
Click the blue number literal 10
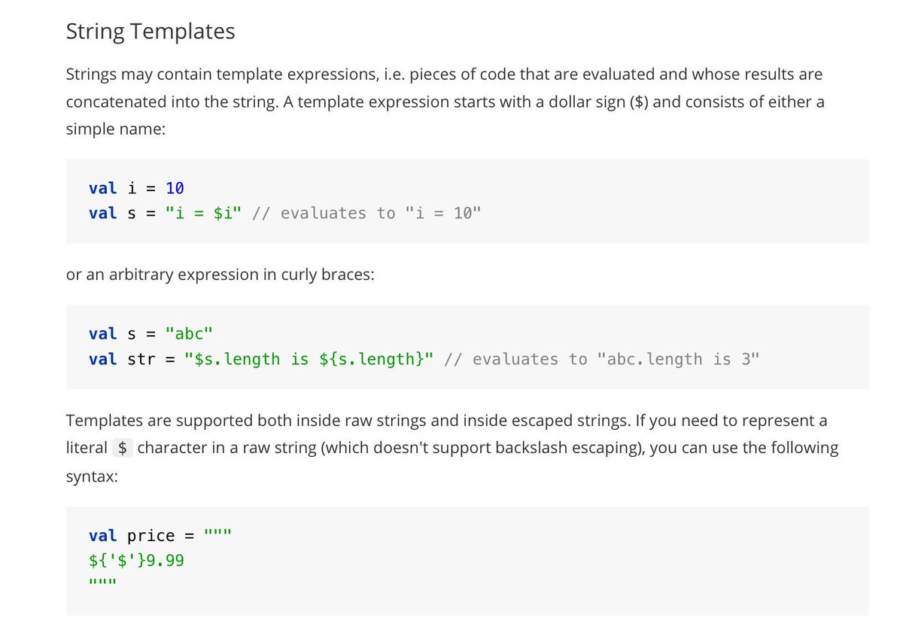(175, 188)
